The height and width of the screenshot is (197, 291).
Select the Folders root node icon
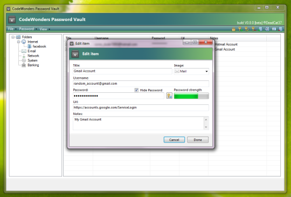coord(18,37)
